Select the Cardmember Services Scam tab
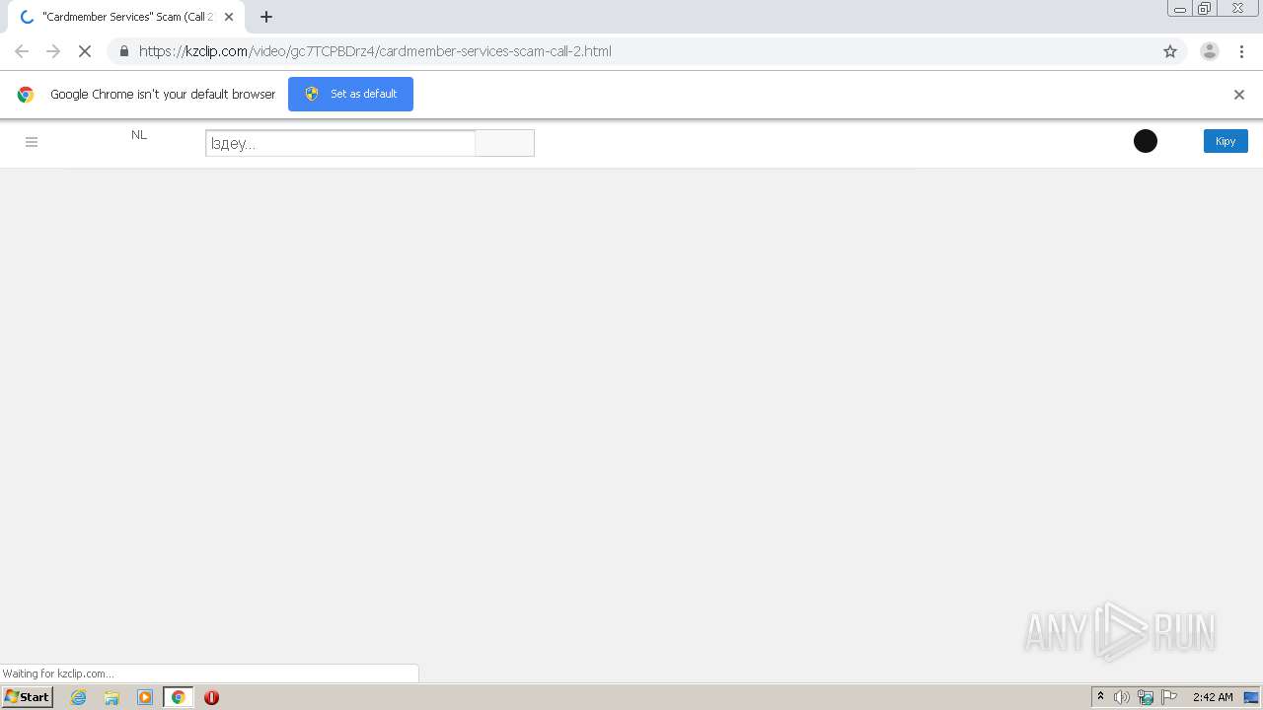This screenshot has width=1263, height=710. [x=125, y=17]
